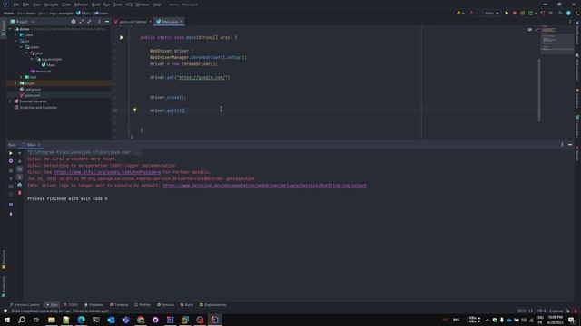Rerun Main from Run panel green arrow

pos(11,153)
